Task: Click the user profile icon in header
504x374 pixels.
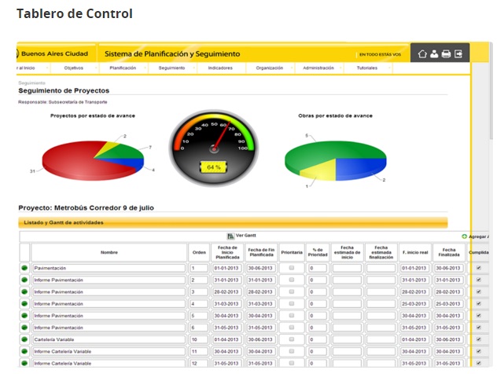Action: 434,54
